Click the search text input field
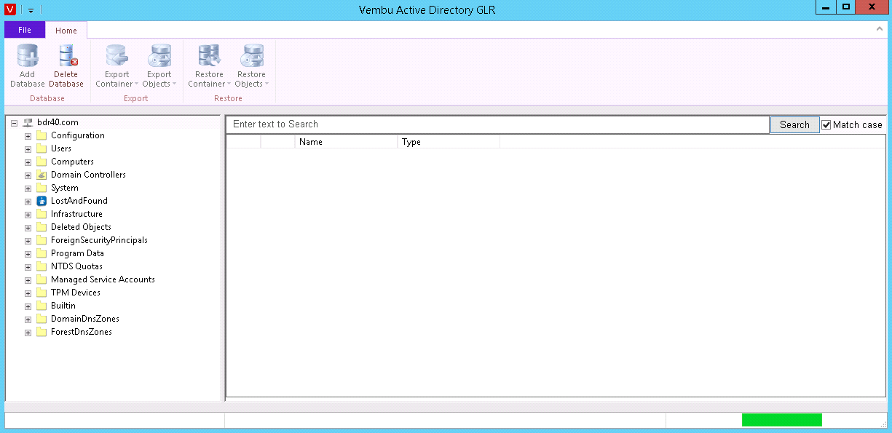Image resolution: width=892 pixels, height=433 pixels. (498, 124)
